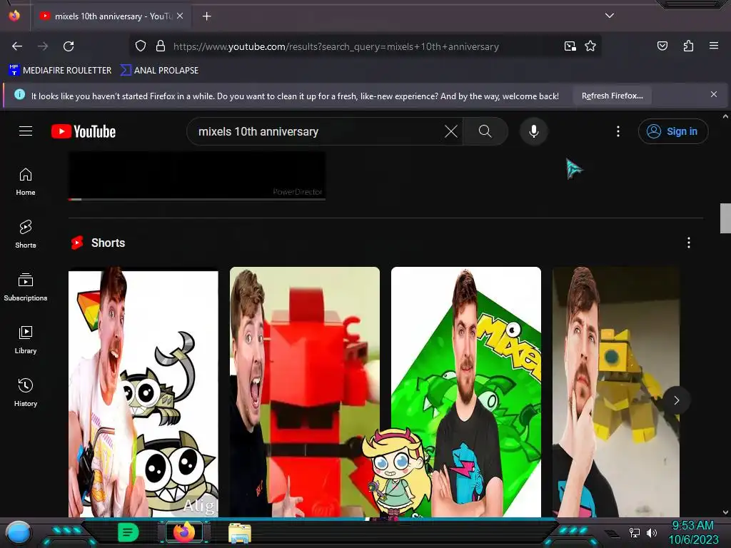The image size is (731, 548).
Task: Click the page vertical scrollbar thumb
Action: pyautogui.click(x=725, y=218)
